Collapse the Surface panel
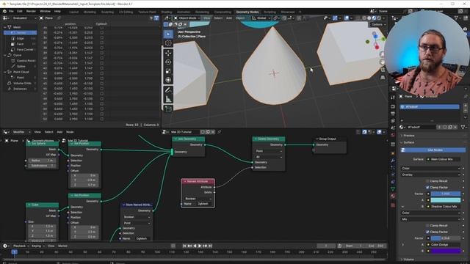 (x=409, y=142)
